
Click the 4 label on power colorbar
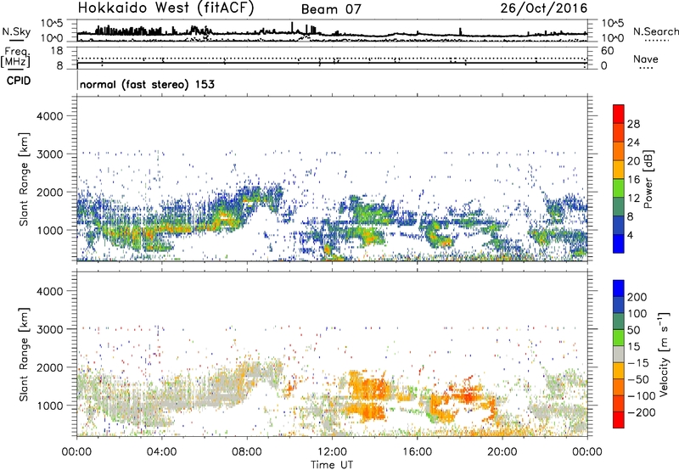click(x=631, y=235)
